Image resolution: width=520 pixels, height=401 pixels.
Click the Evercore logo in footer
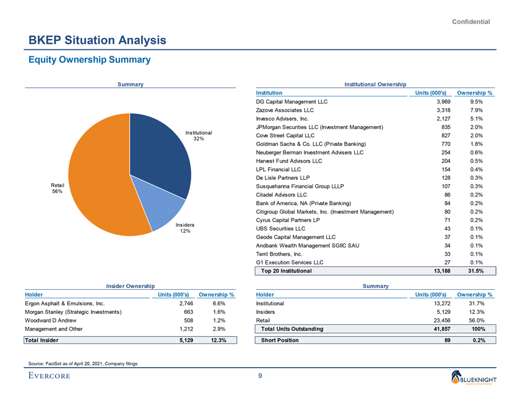(x=49, y=377)
